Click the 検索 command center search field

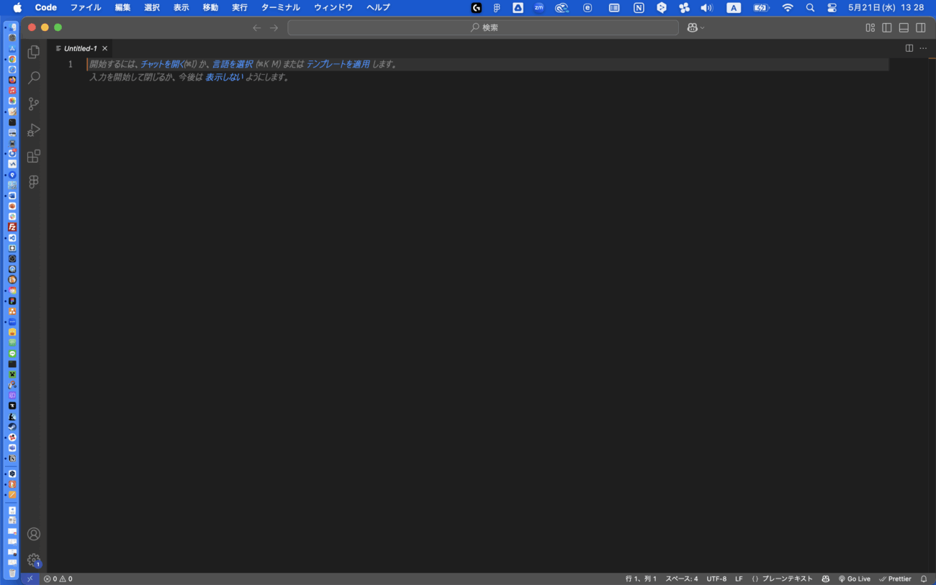click(483, 28)
